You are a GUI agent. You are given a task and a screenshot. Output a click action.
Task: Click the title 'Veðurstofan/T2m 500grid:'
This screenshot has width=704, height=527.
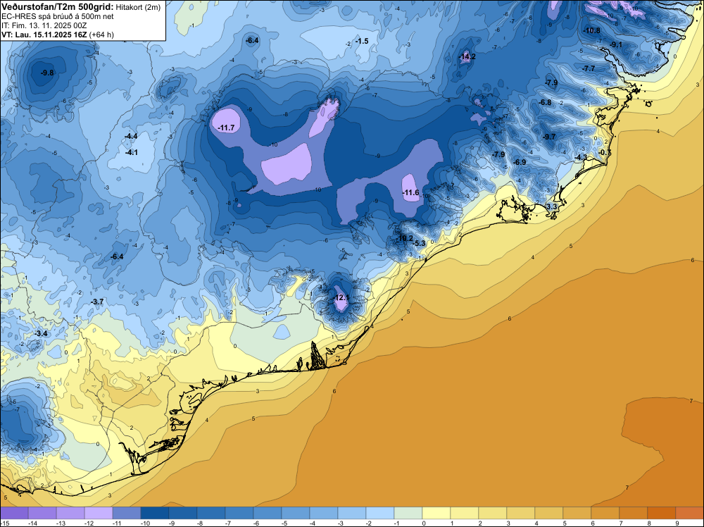click(x=58, y=7)
